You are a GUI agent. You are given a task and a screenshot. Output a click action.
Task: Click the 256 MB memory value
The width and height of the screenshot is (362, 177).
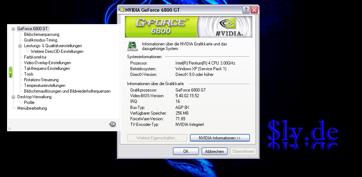pyautogui.click(x=182, y=113)
